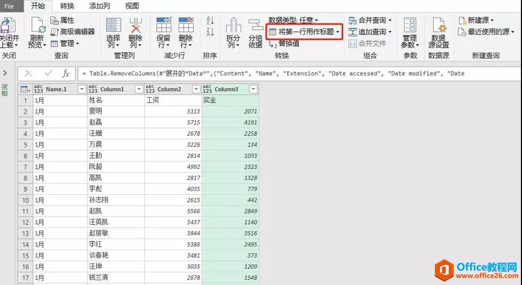Click the 选择列 choose columns icon
The image size is (522, 285).
pyautogui.click(x=113, y=33)
